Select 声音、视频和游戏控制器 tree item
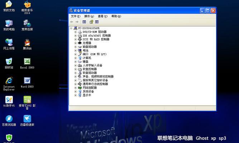 pos(98,77)
